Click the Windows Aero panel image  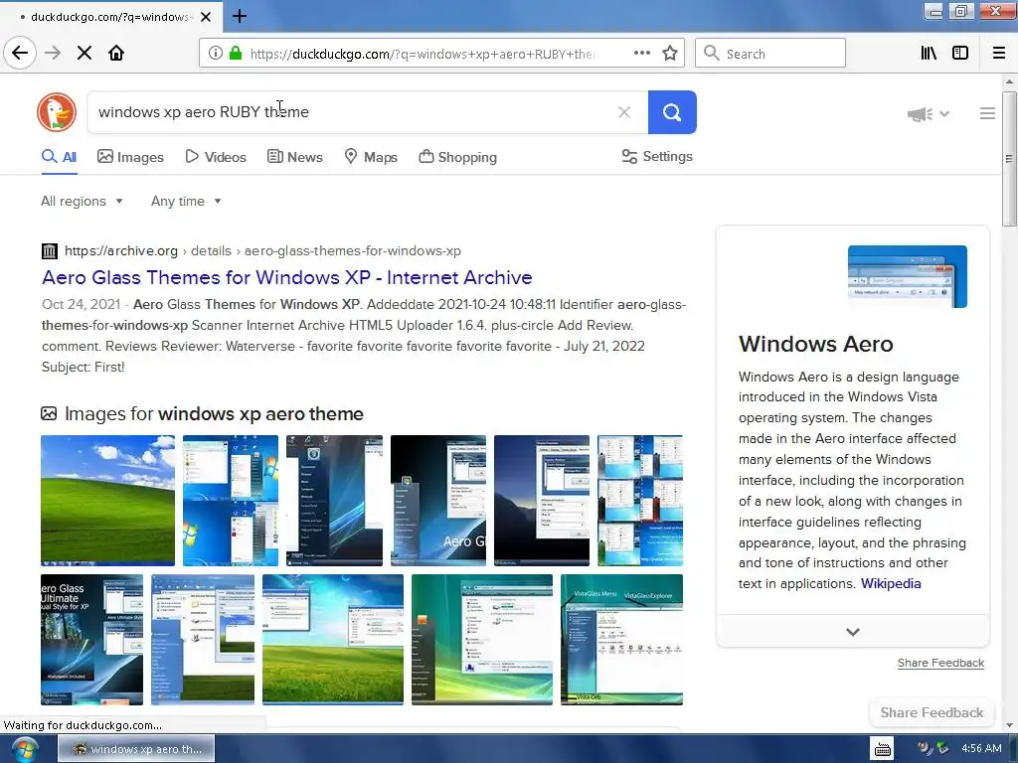pyautogui.click(x=908, y=276)
